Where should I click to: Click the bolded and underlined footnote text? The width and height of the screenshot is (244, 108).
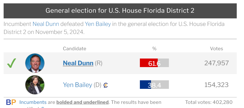[x=82, y=102]
